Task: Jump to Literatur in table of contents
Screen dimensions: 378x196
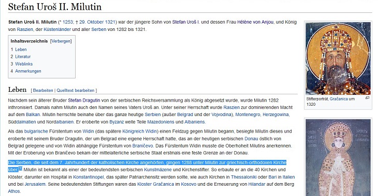Action: 23,57
